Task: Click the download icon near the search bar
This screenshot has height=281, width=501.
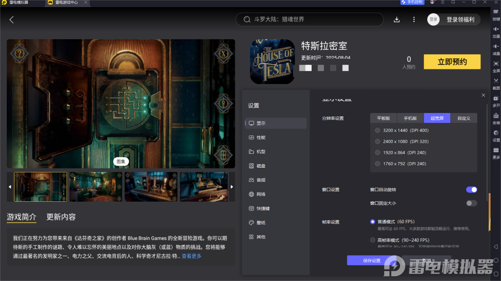Action: tap(396, 19)
